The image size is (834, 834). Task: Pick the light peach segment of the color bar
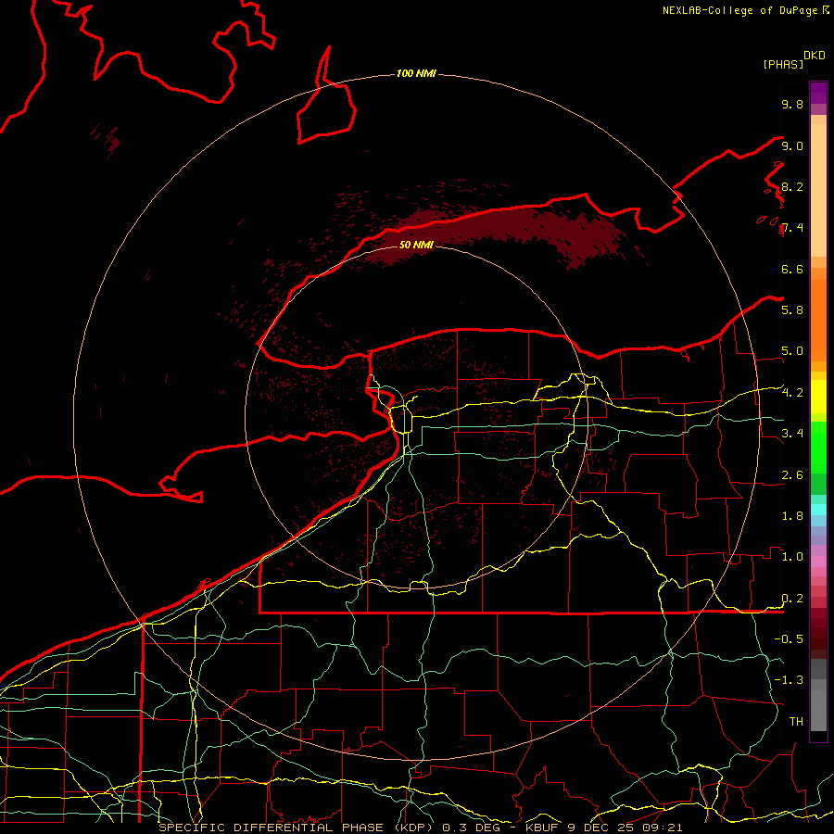818,190
